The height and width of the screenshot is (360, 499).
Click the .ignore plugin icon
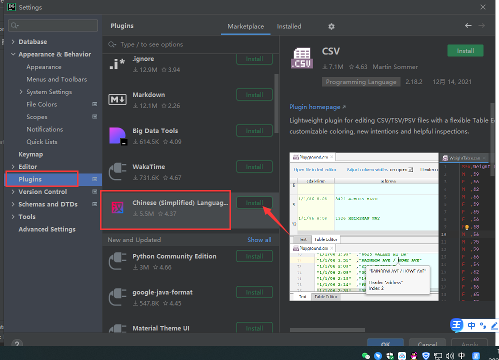(x=117, y=64)
